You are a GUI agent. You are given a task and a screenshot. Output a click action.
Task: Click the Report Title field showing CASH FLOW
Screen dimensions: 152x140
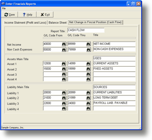(x=86, y=30)
